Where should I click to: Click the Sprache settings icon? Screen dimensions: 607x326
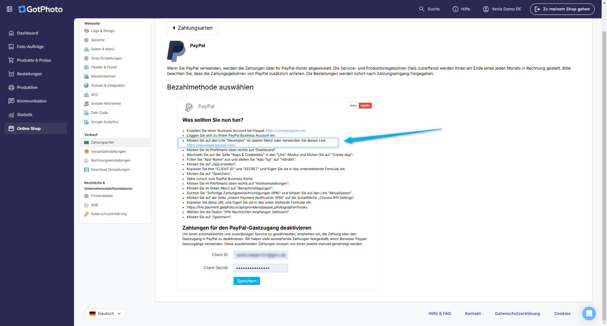(x=86, y=40)
